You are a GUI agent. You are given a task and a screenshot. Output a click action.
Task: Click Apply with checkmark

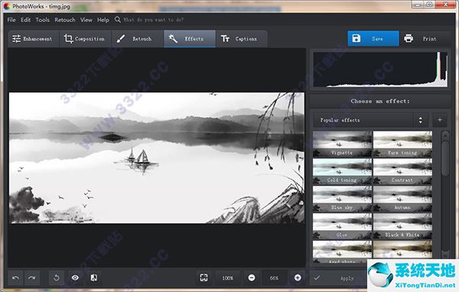tap(338, 278)
